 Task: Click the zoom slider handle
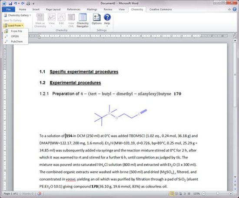(218, 193)
